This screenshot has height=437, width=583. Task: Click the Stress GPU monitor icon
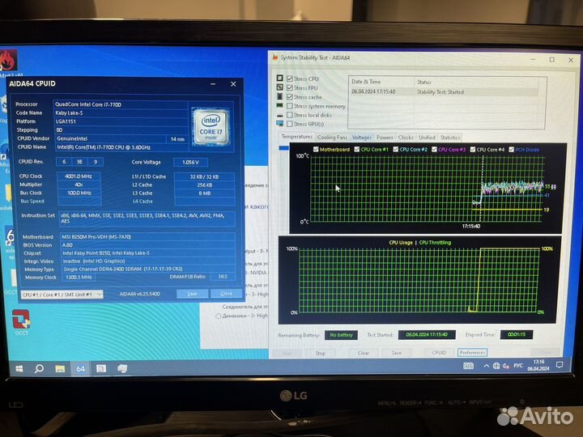(x=279, y=123)
